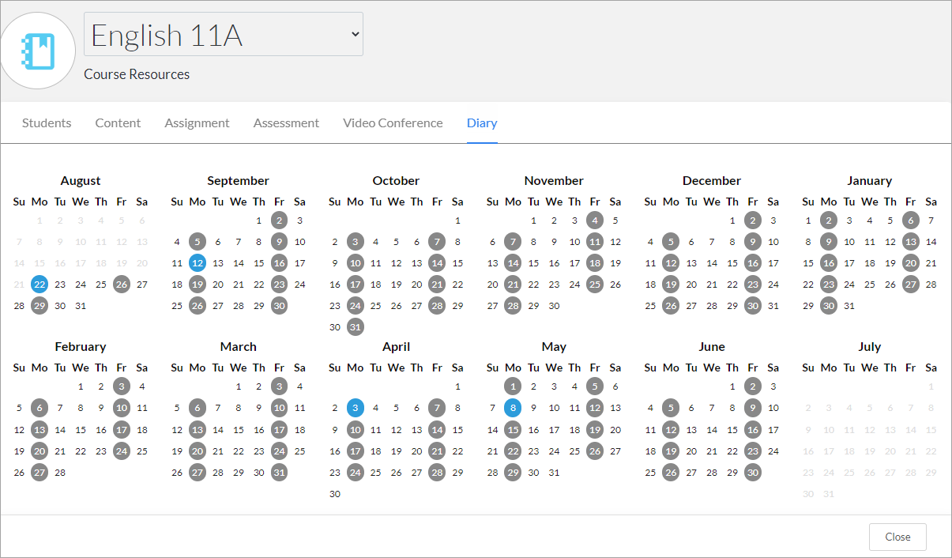952x558 pixels.
Task: Choose October 14 in the diary
Action: pyautogui.click(x=438, y=263)
